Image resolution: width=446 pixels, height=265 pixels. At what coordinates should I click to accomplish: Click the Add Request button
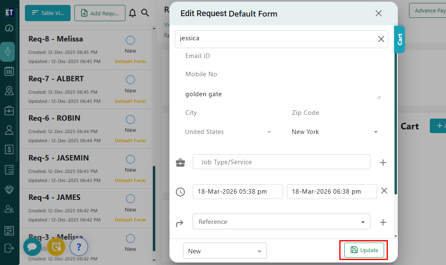point(100,13)
